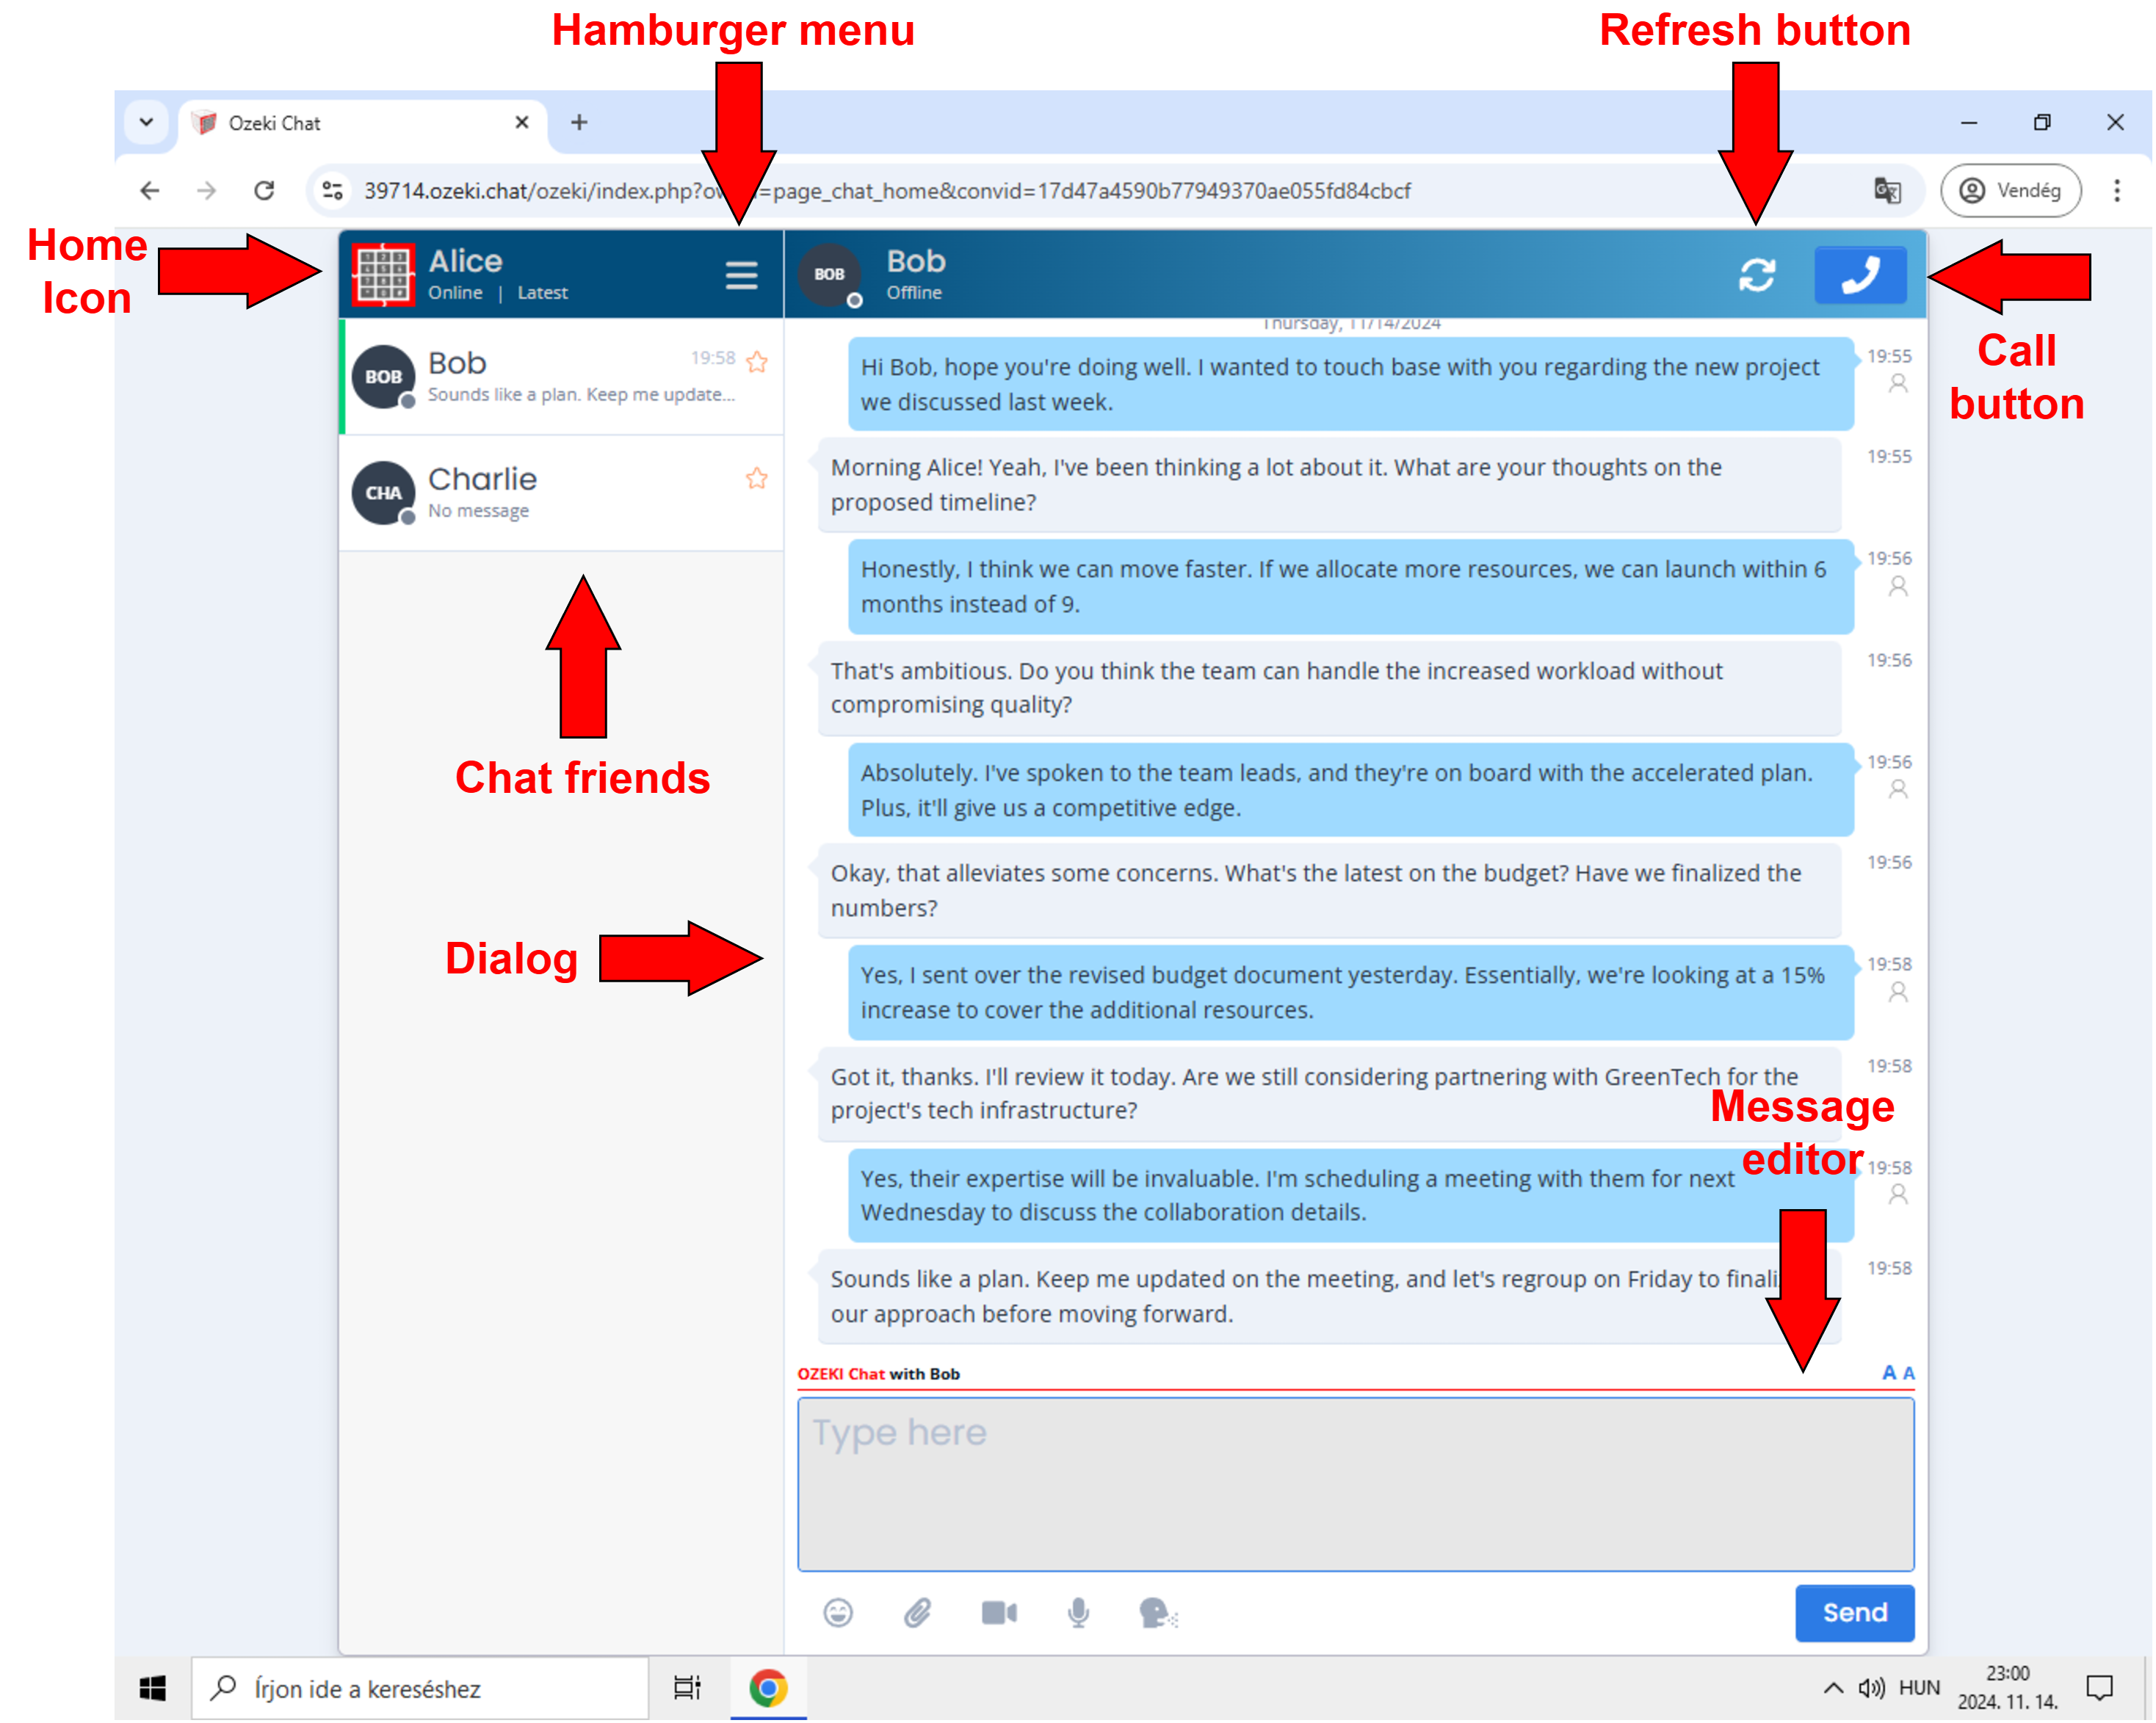Open the emoji picker below the editor

[838, 1612]
